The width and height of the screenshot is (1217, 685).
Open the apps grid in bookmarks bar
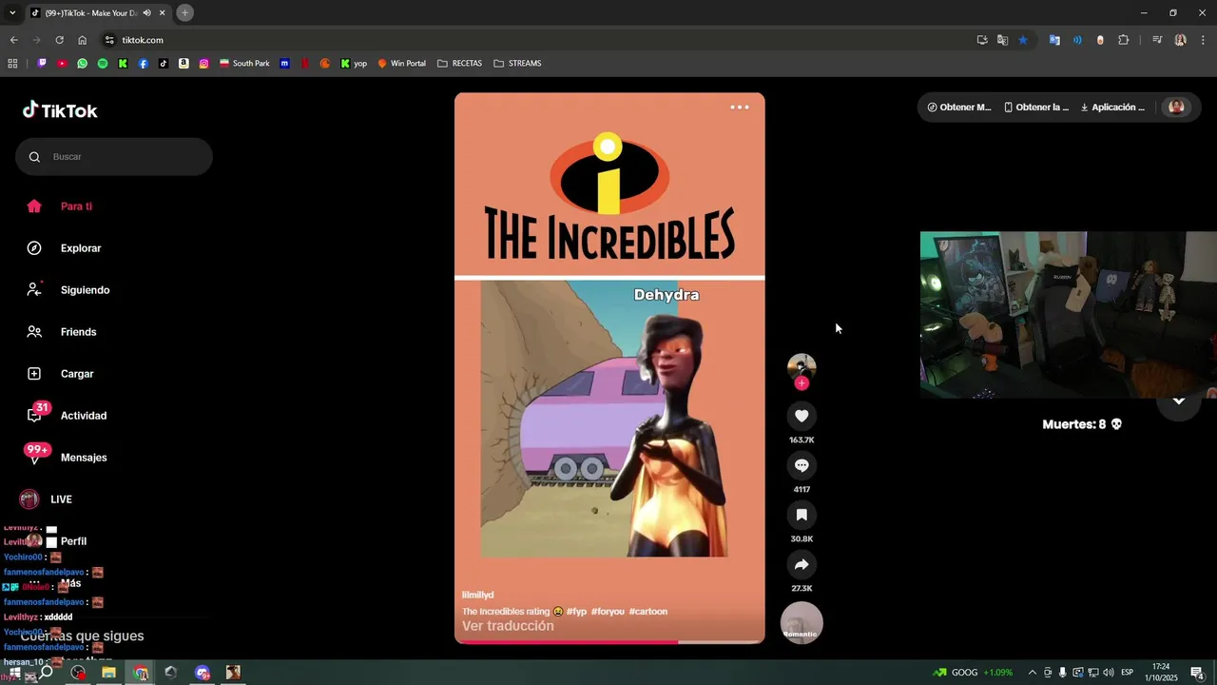tap(12, 64)
